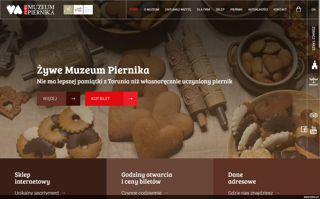Screen dimensions: 320x199
Task: Select KONTAKT in the top navigation
Action: pyautogui.click(x=280, y=10)
